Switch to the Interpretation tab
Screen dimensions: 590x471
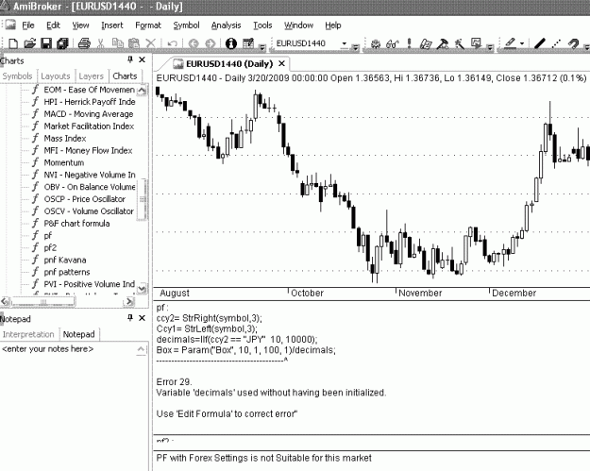click(x=28, y=334)
